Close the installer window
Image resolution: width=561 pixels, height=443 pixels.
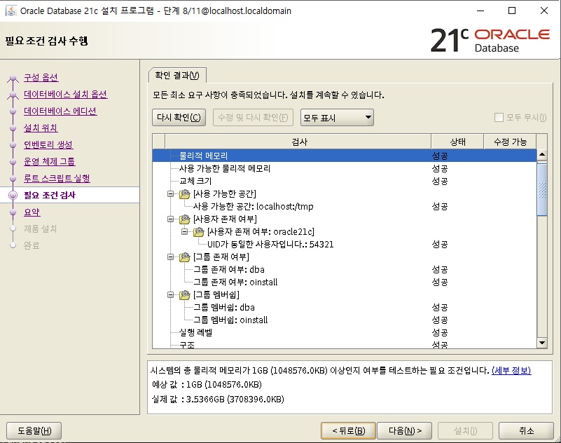click(x=543, y=11)
